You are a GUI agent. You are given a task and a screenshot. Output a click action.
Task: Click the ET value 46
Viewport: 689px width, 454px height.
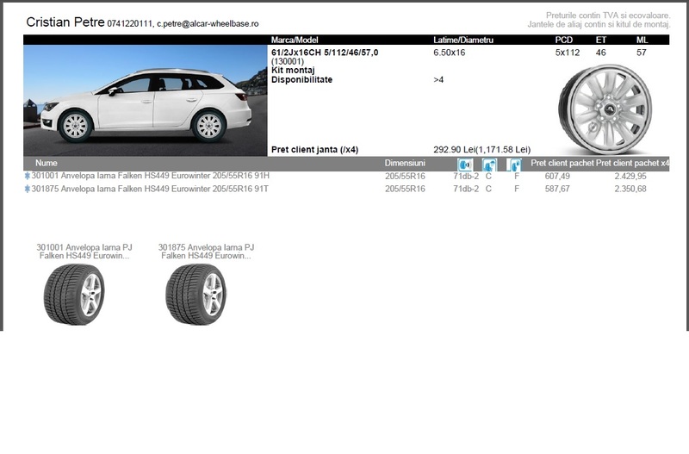click(600, 53)
